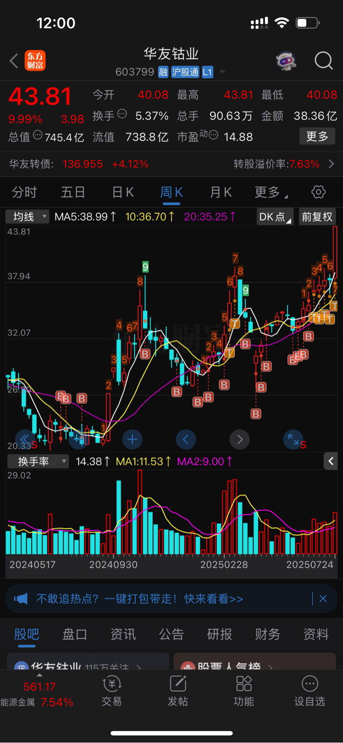Change 前复权 adjustment mode
This screenshot has height=743, width=343.
point(317,217)
